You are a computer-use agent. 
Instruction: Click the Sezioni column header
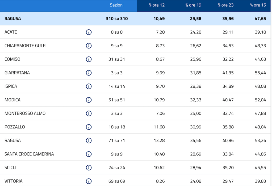(x=117, y=5)
